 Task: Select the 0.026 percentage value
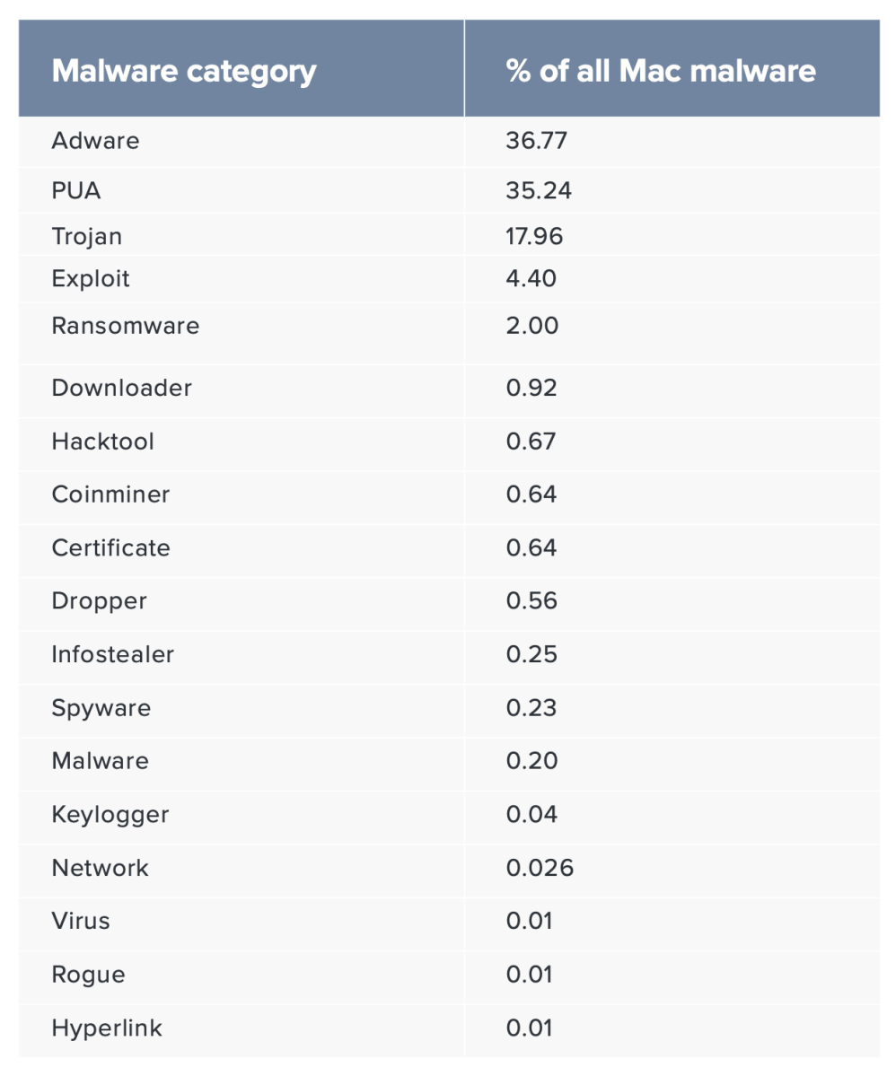tap(540, 868)
